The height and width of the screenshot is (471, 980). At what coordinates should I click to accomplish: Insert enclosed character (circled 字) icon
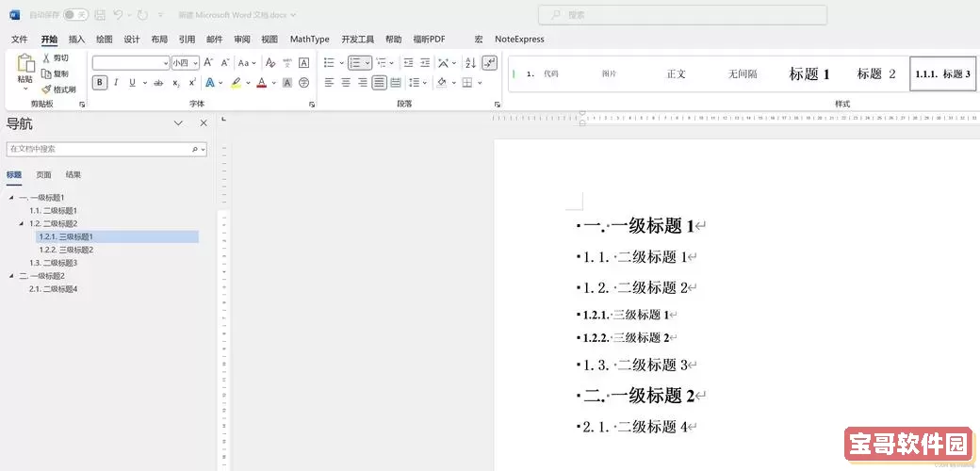tap(303, 83)
